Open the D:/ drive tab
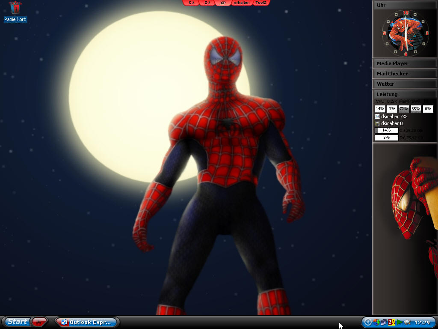 pos(207,3)
